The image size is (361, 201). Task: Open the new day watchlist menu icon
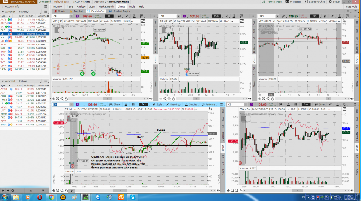click(46, 12)
